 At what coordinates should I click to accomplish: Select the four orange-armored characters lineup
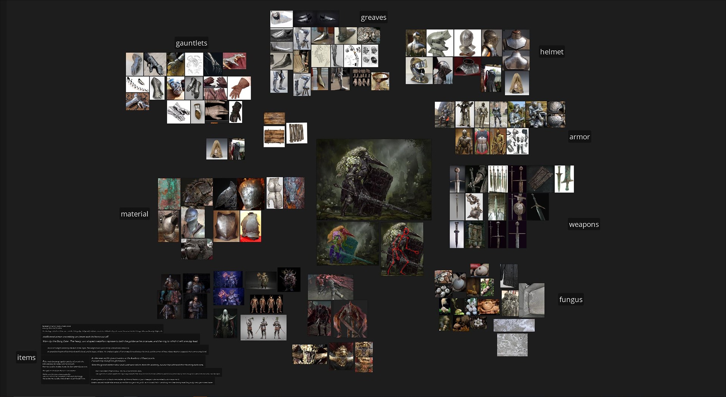pos(266,304)
